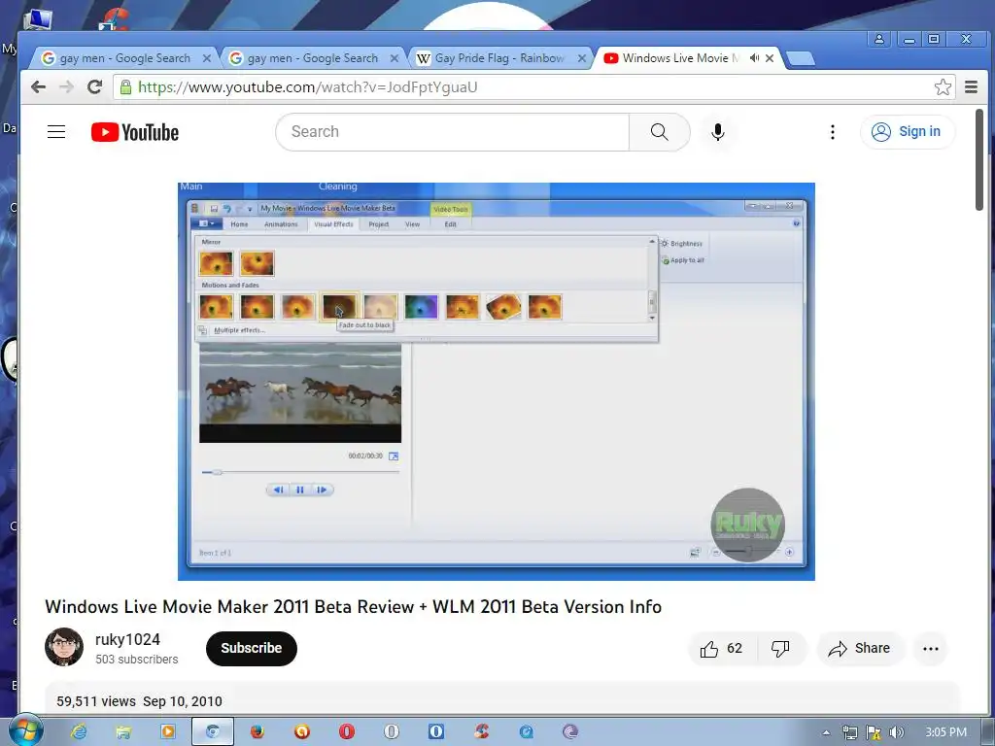Image resolution: width=995 pixels, height=746 pixels.
Task: Open Action Center flag tray icon
Action: [874, 732]
